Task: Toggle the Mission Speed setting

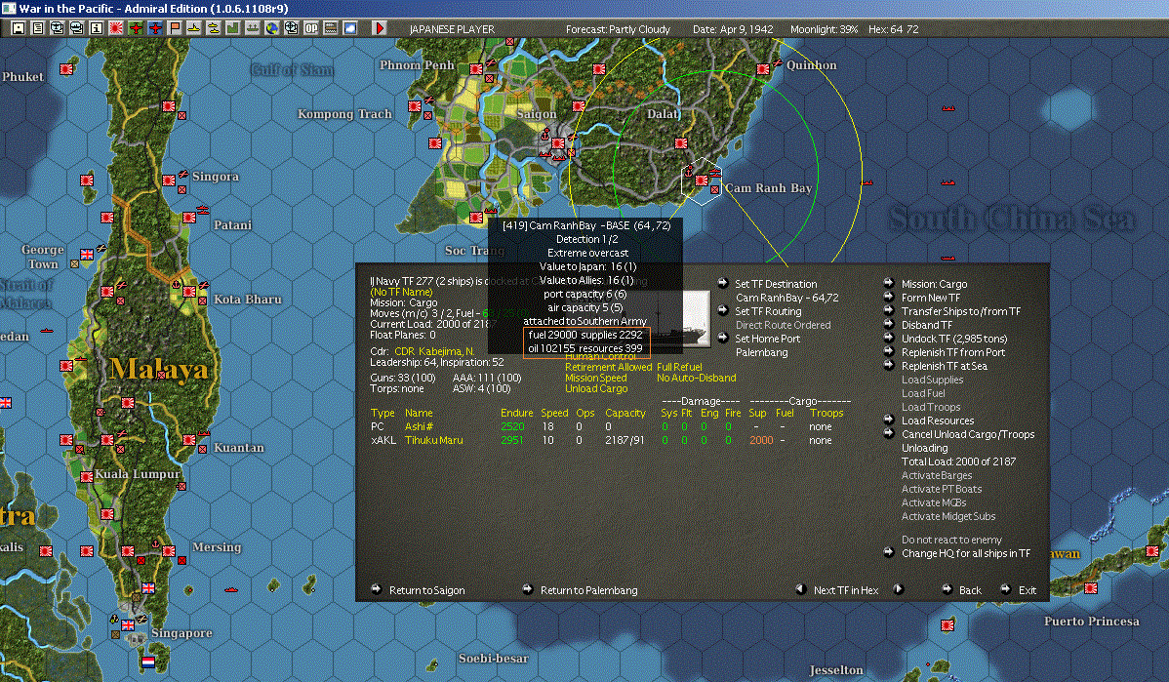Action: point(595,378)
